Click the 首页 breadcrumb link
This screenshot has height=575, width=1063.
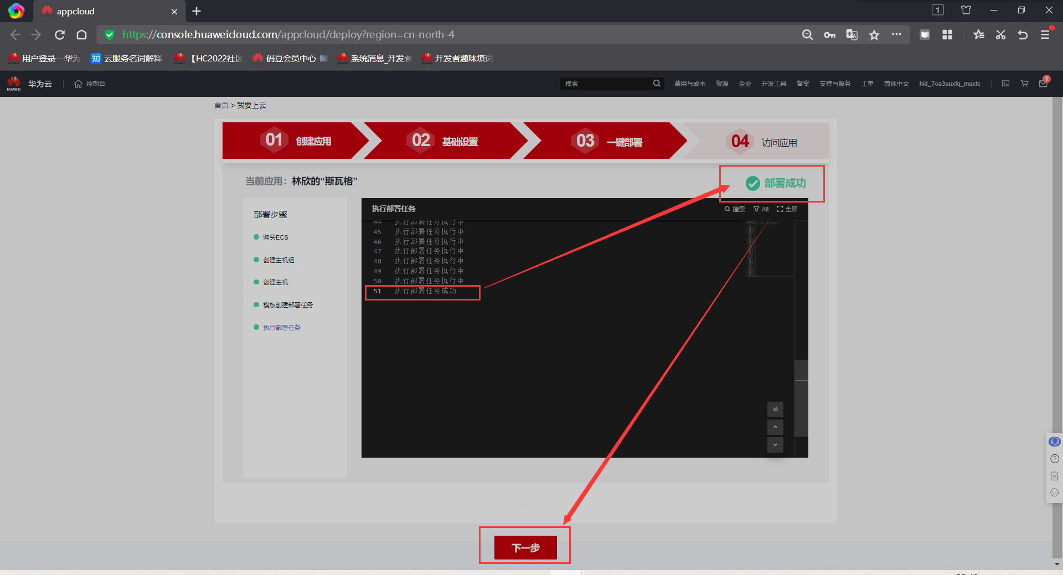point(221,105)
